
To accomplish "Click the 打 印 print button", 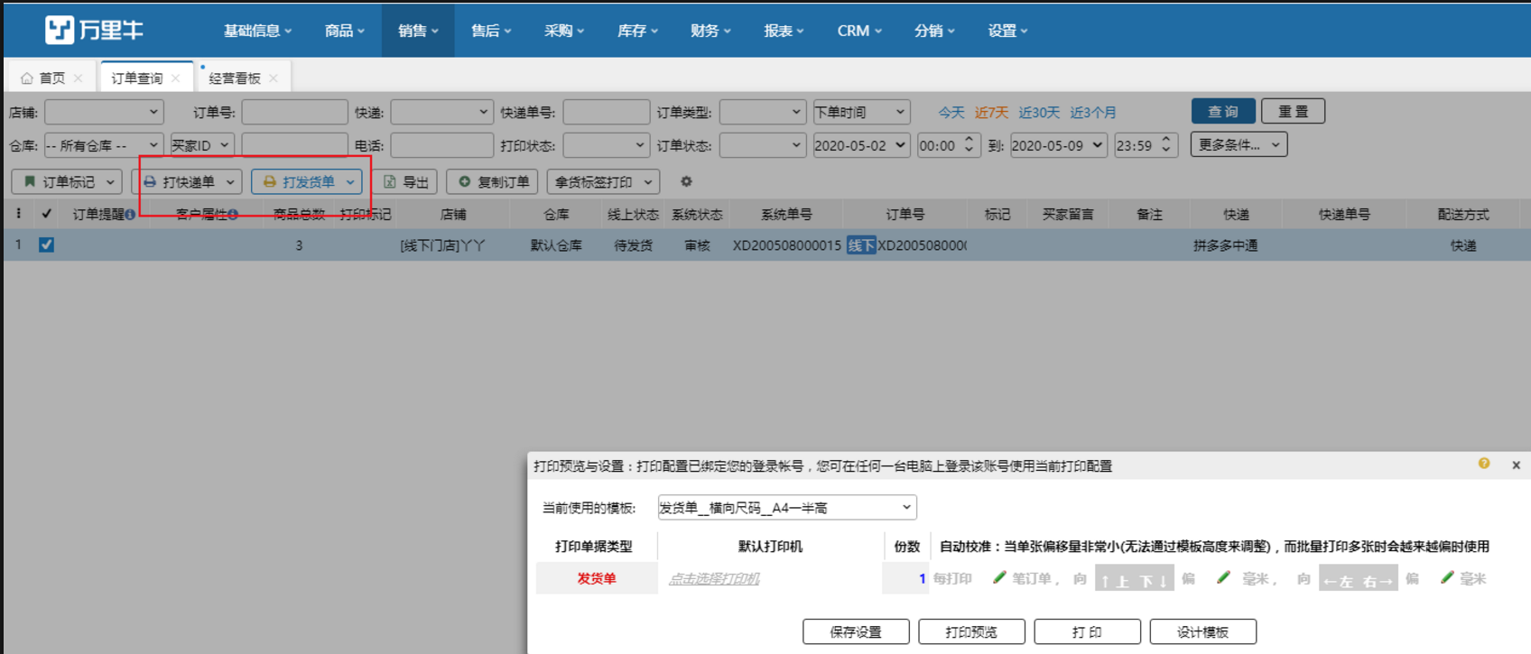I will (x=1087, y=631).
